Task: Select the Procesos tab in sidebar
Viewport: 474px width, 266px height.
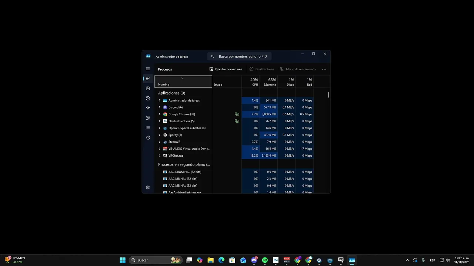Action: (x=148, y=78)
